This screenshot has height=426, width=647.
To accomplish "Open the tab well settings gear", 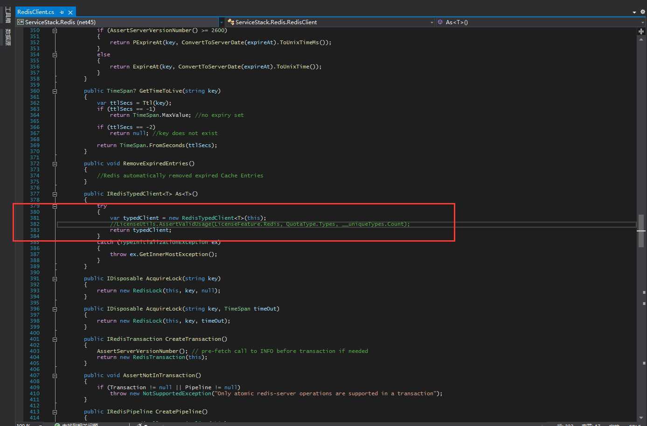I will pos(642,12).
